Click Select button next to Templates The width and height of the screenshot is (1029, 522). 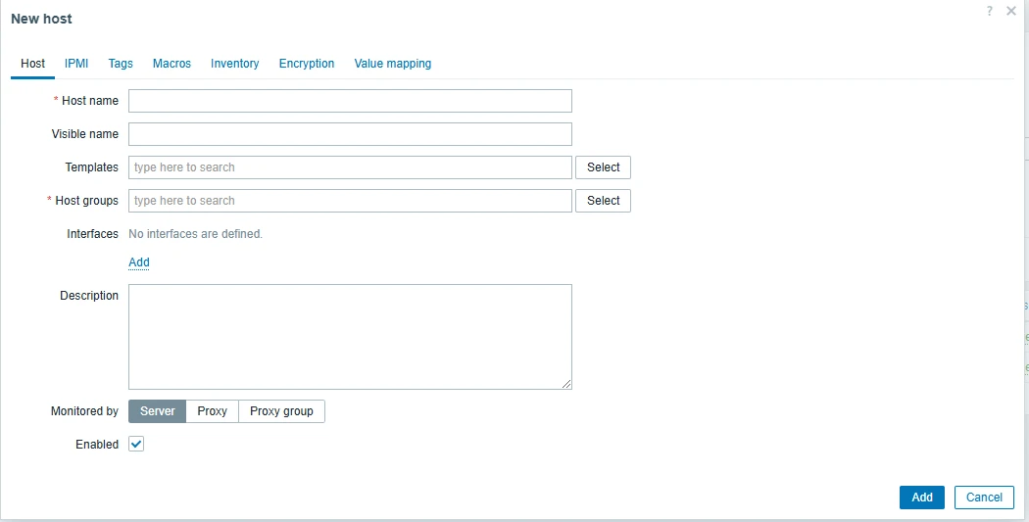pyautogui.click(x=603, y=167)
